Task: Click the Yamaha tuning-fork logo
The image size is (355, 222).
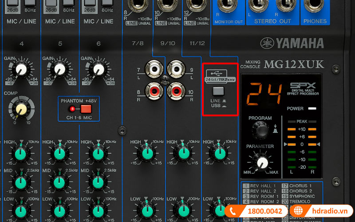Action: tap(267, 43)
